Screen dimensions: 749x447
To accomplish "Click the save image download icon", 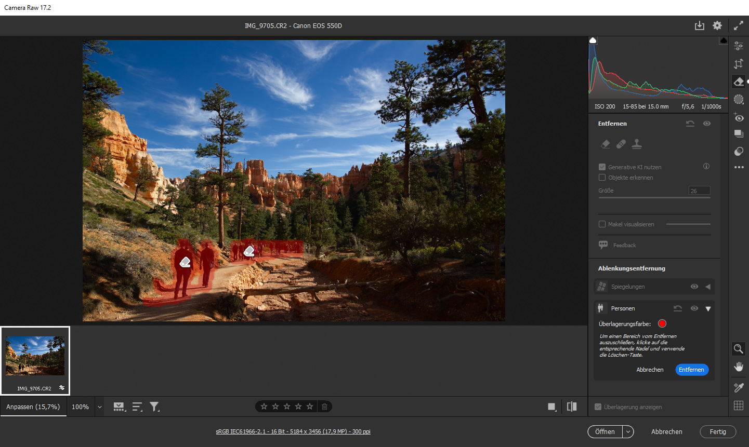I will 700,25.
